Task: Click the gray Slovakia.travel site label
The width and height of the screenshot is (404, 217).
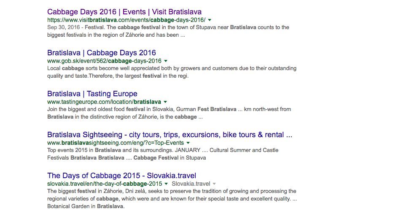Action: point(191,184)
